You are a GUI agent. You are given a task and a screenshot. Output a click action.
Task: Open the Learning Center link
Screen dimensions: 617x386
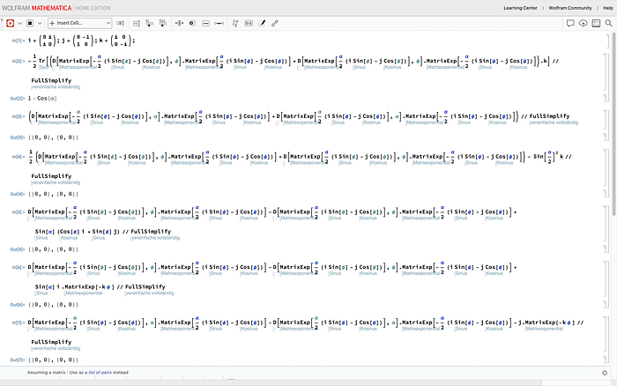click(x=520, y=8)
